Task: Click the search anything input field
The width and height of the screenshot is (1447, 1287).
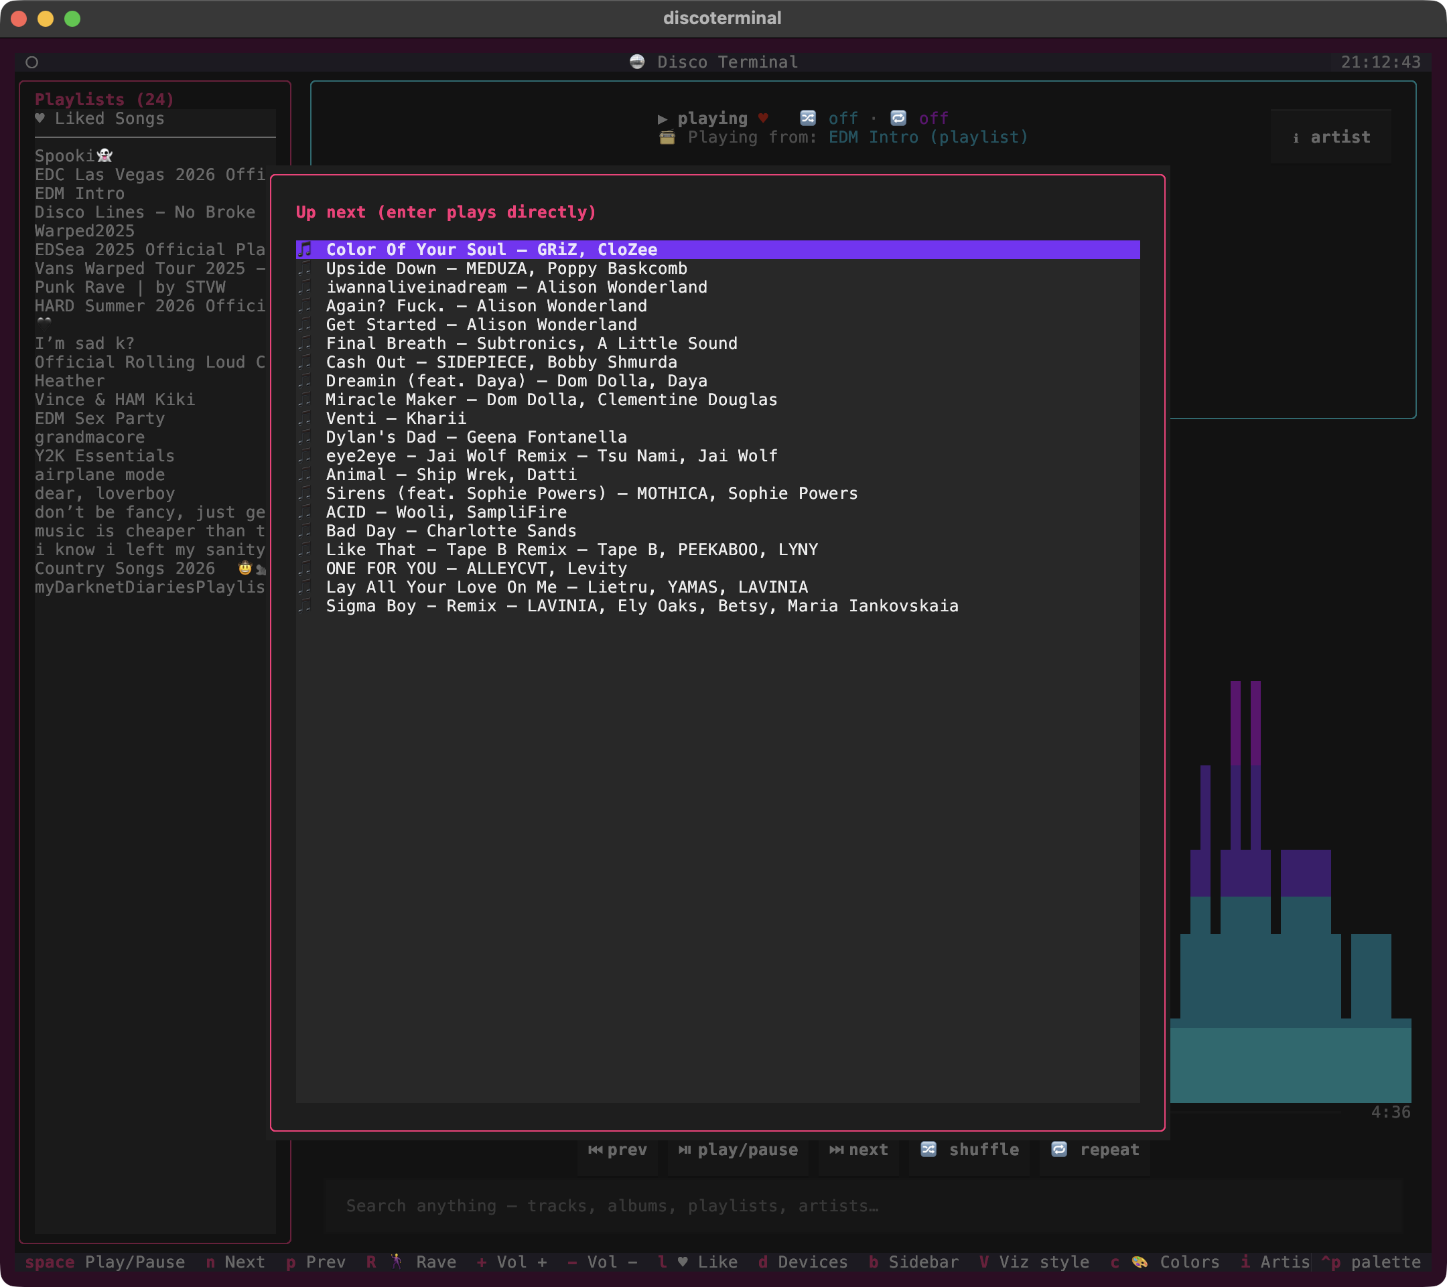Action: coord(864,1205)
